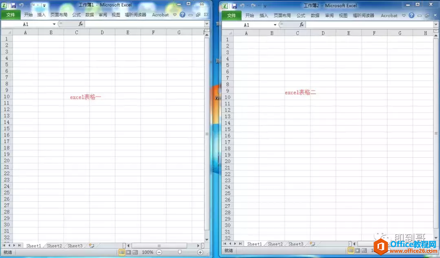Open Excel Help icon in 工作簿2
The height and width of the screenshot is (258, 440).
click(411, 15)
